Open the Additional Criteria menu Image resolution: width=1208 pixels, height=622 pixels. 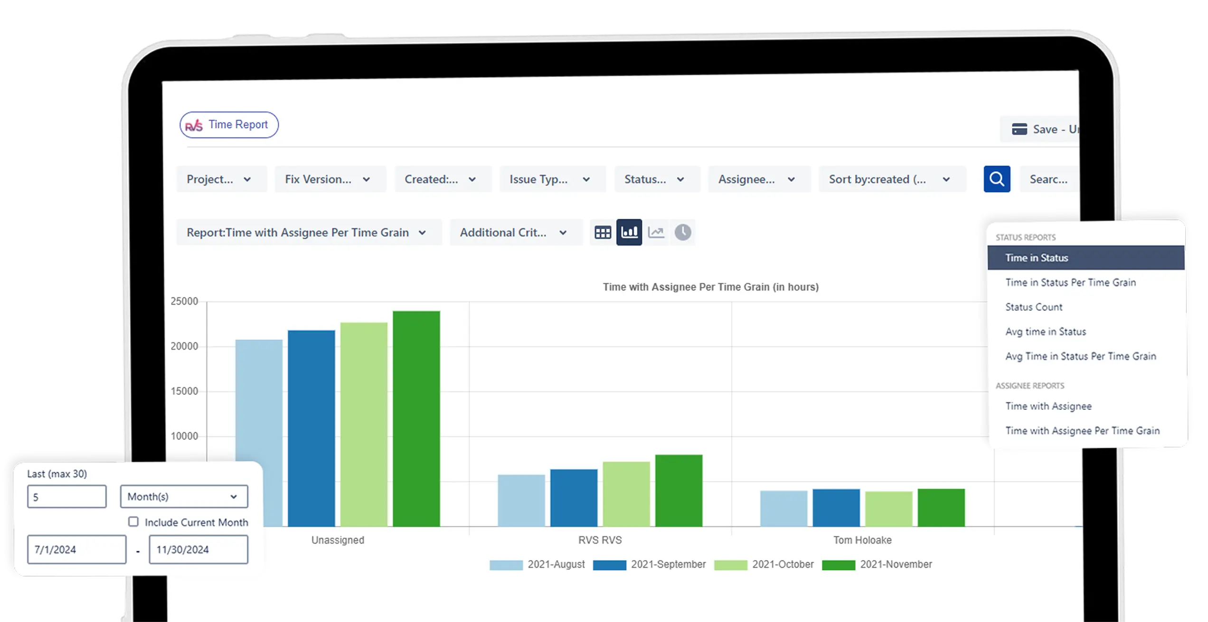515,232
